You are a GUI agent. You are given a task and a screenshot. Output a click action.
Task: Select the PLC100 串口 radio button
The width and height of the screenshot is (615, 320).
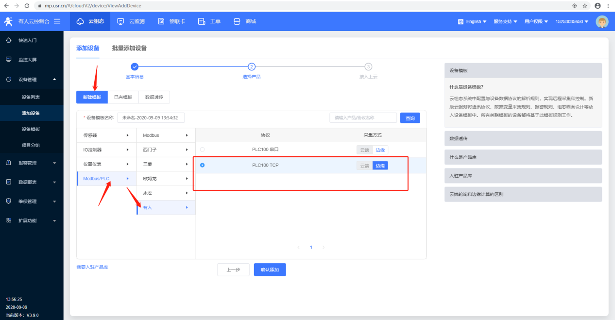pos(202,150)
